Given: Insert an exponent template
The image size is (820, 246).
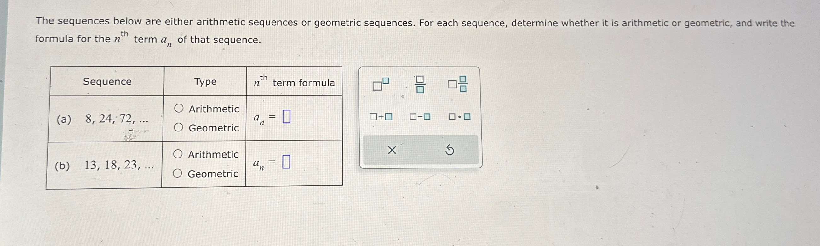Looking at the screenshot, I should 381,84.
